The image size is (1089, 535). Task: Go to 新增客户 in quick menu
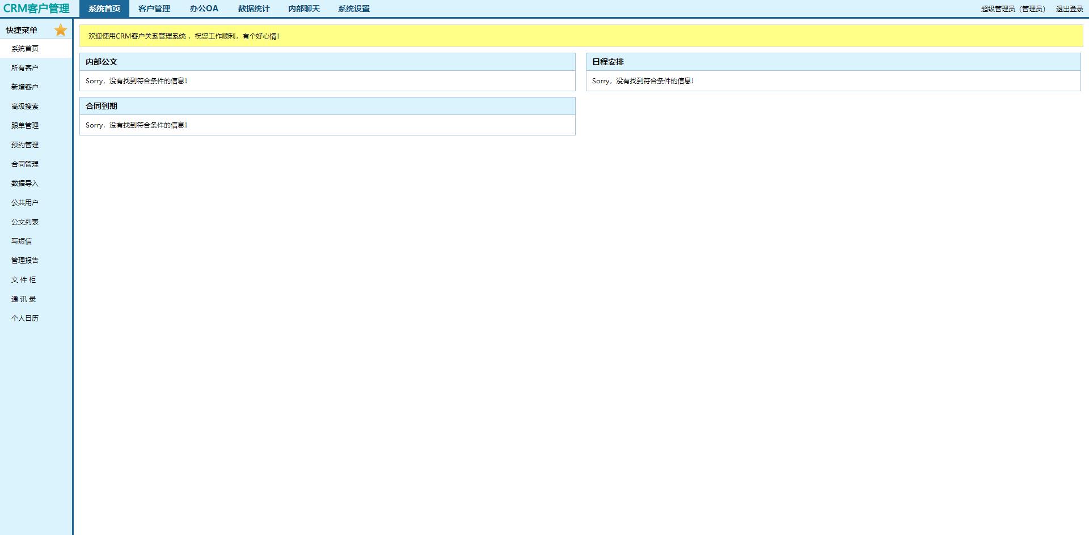(25, 87)
